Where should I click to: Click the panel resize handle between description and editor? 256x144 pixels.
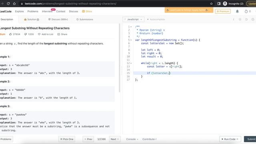pyautogui.click(x=121, y=70)
